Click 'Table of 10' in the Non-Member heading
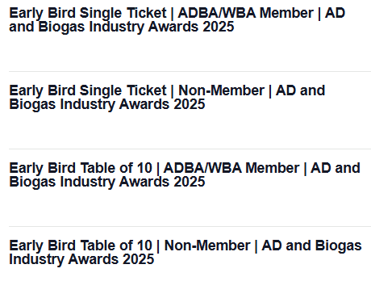371x298 pixels. [116, 246]
